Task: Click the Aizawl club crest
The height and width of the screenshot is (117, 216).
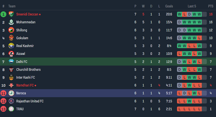Action: click(x=11, y=54)
